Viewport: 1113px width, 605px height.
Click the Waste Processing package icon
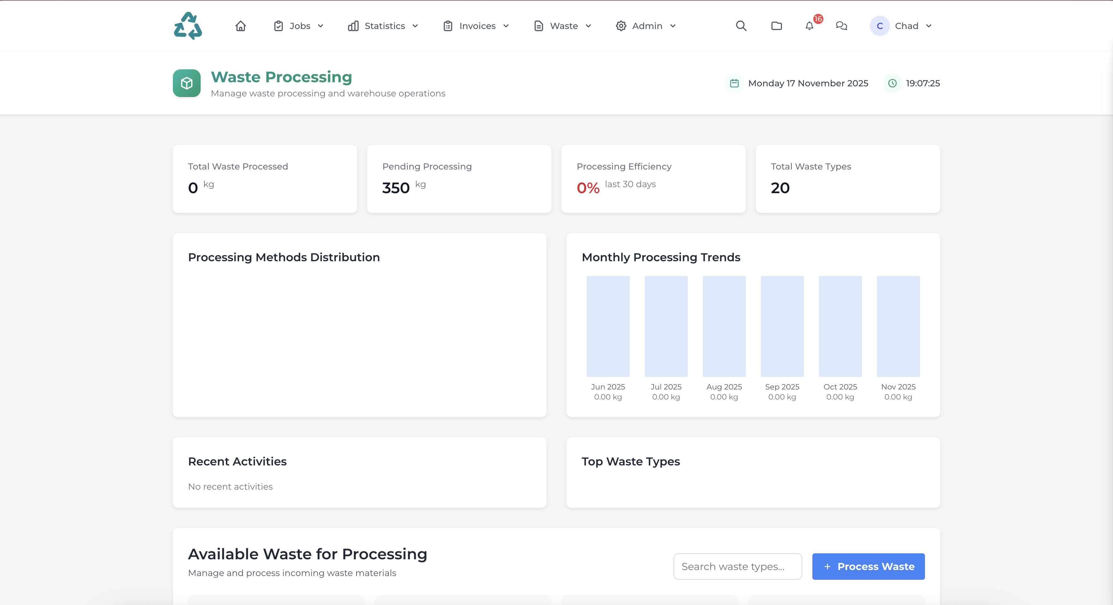coord(186,83)
